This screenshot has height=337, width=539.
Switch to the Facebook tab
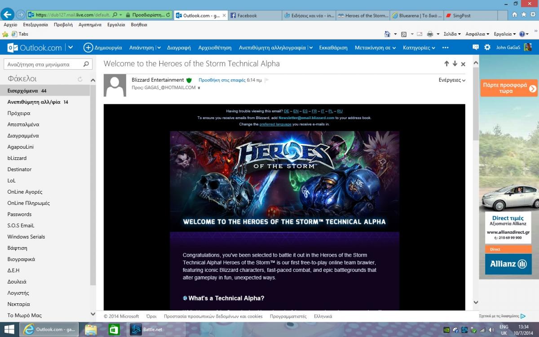tap(254, 15)
